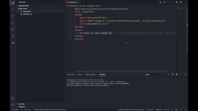Click body in the breadcrumb
The image size is (198, 111).
[92, 6]
